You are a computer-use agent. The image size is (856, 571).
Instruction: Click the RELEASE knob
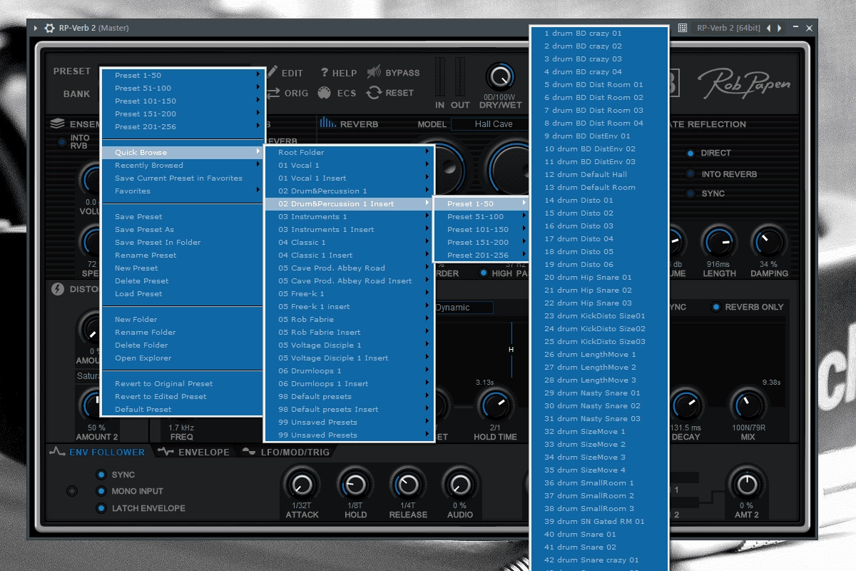pos(407,485)
